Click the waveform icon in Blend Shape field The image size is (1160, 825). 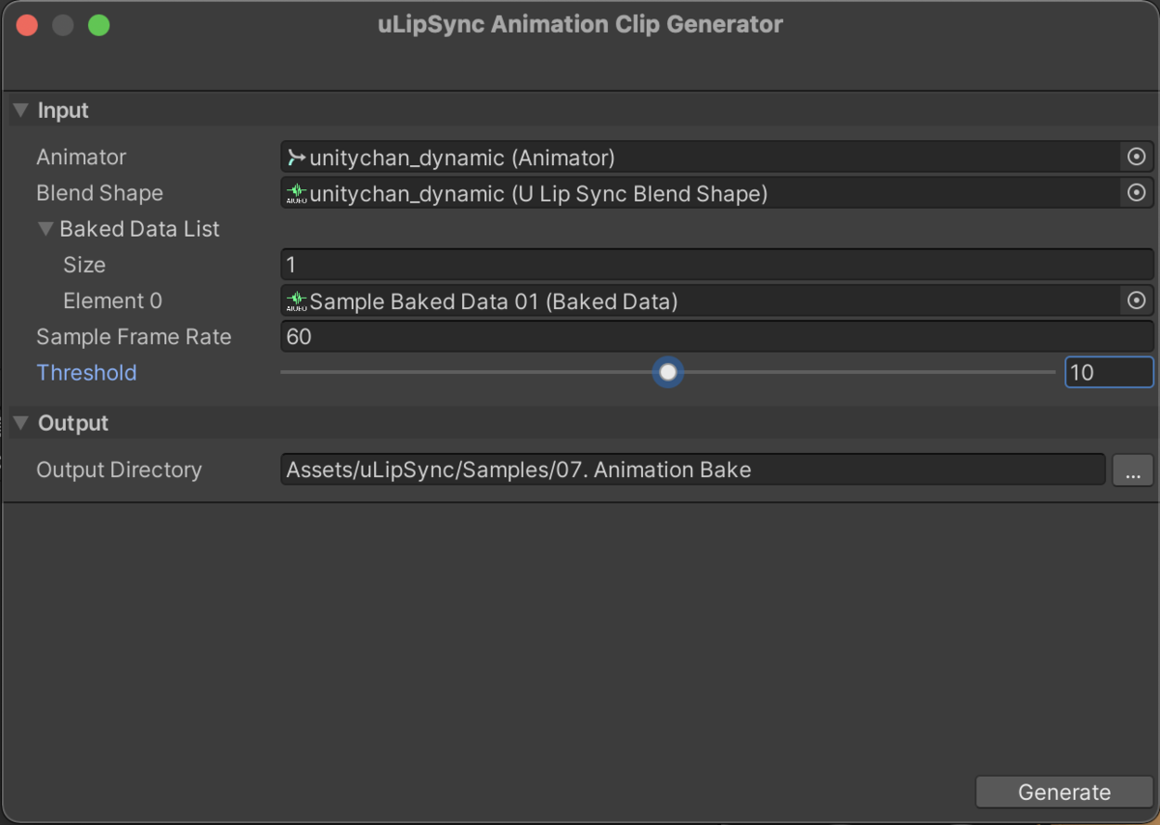tap(297, 193)
